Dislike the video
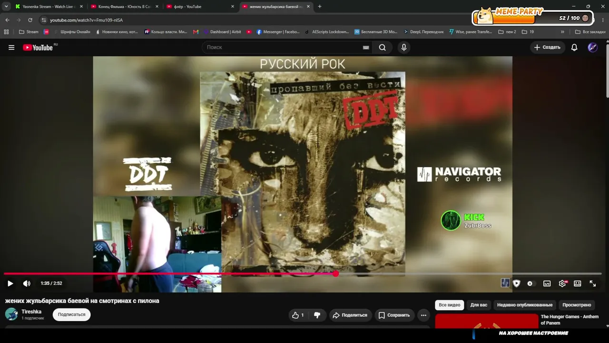609x343 pixels. 317,315
